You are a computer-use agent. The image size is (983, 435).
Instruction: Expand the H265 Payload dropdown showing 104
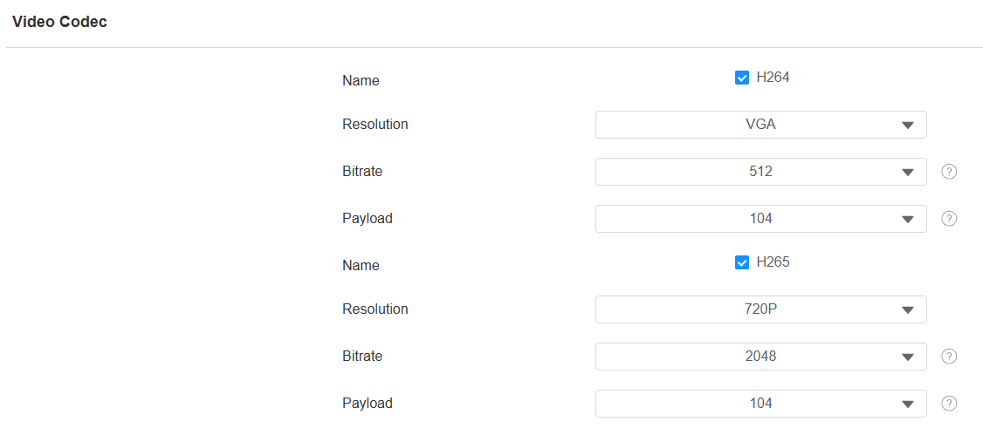click(760, 403)
